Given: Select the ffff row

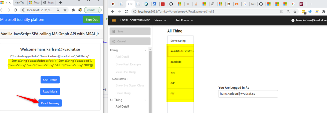Looking at the screenshot, I should tap(181, 94).
